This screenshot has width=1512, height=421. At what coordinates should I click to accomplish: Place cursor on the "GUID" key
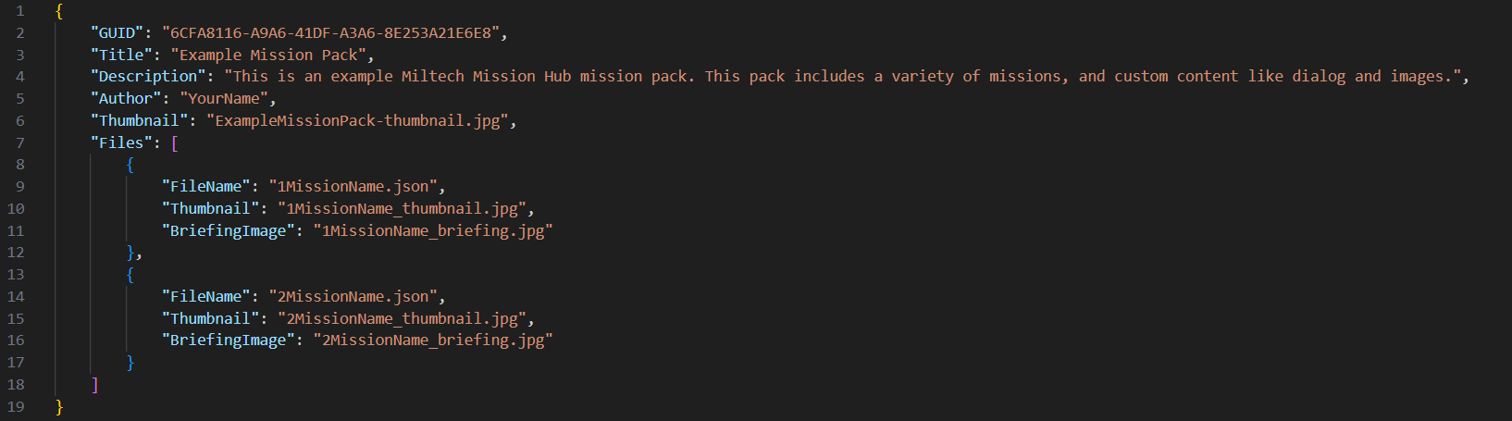click(117, 32)
